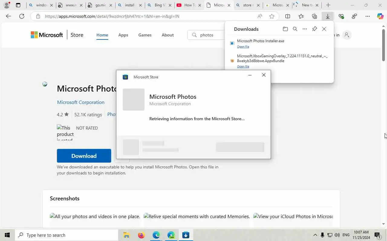The width and height of the screenshot is (387, 241).
Task: Open Microsoft Edge Dev from taskbar
Action: click(x=171, y=235)
